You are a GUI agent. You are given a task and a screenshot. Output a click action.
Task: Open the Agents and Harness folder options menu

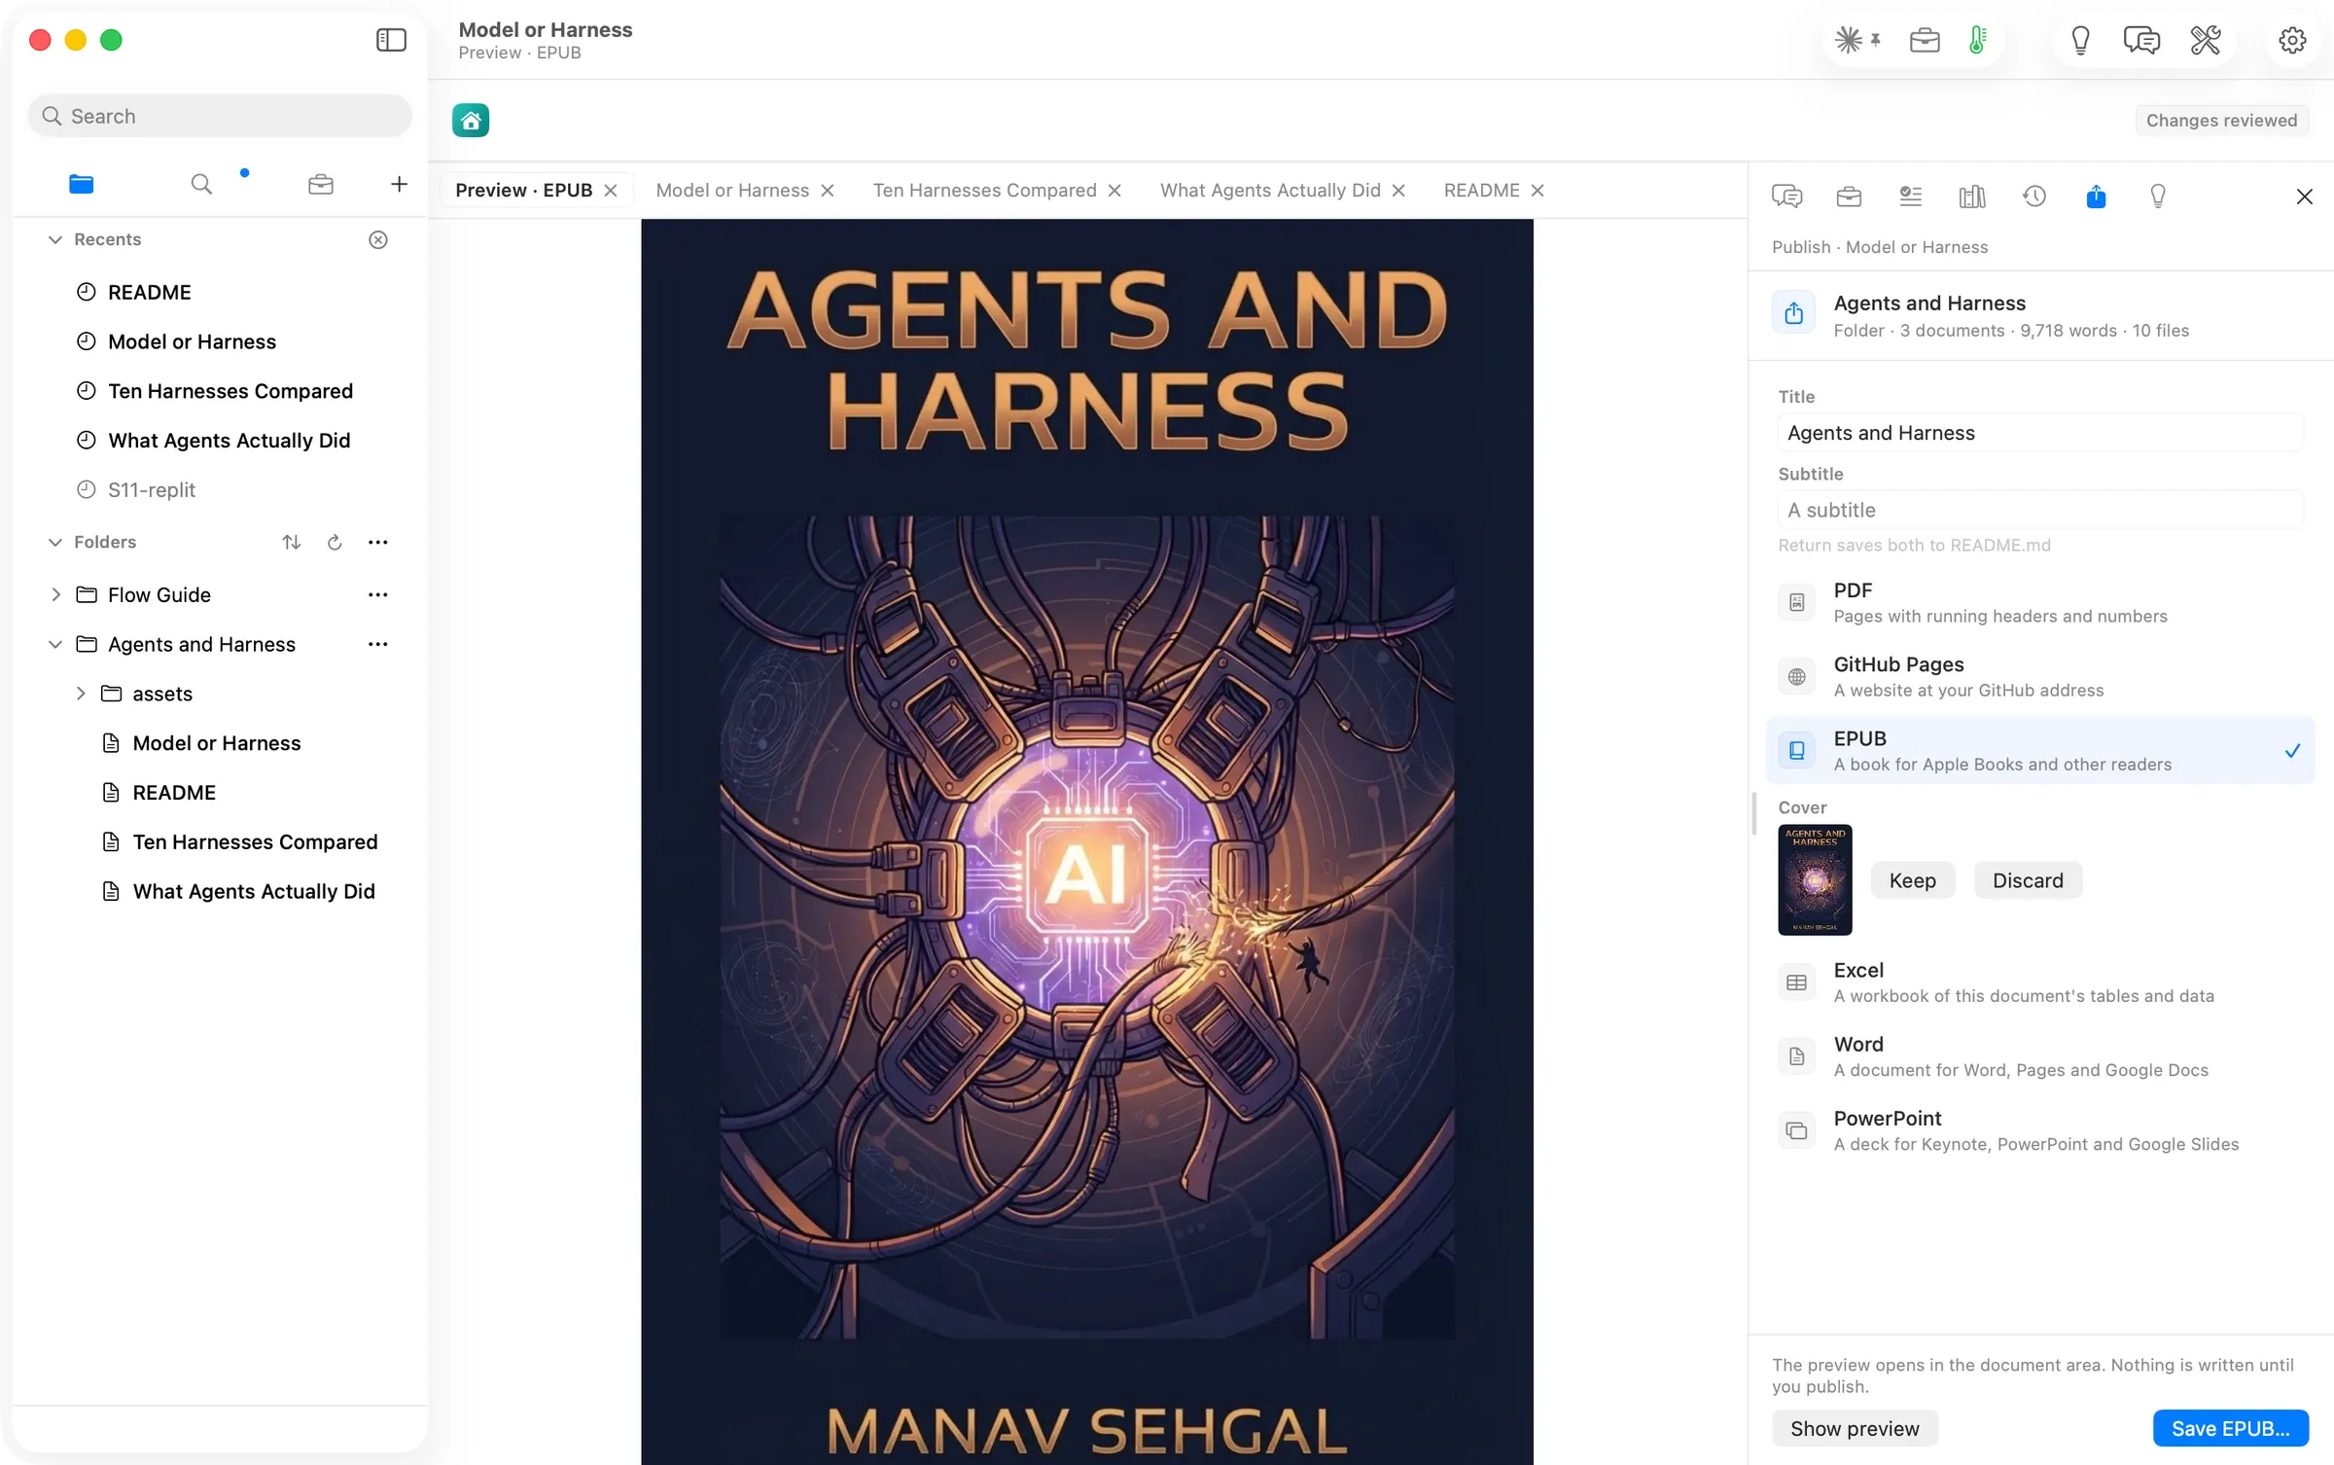(x=378, y=645)
